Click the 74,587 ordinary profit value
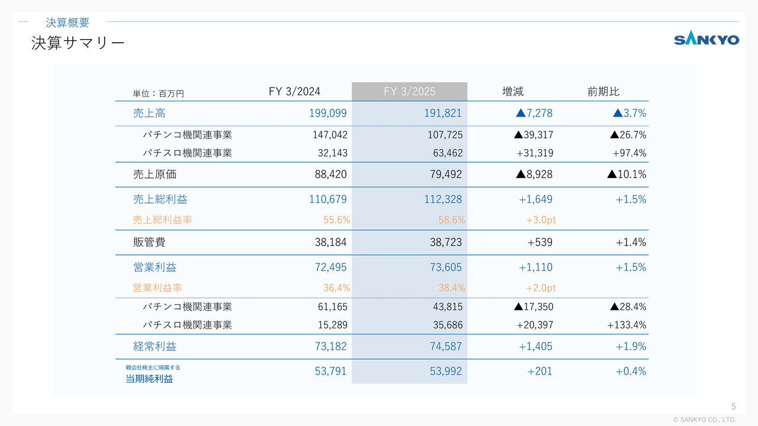Image resolution: width=758 pixels, height=426 pixels. 446,346
